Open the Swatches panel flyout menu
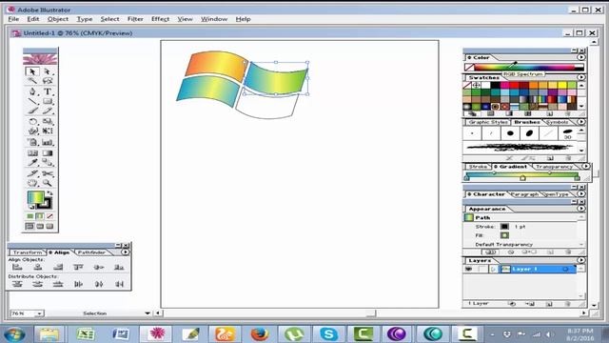 coord(581,77)
